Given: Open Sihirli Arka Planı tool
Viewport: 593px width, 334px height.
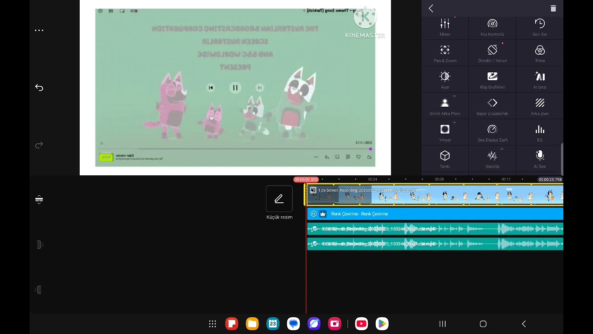Looking at the screenshot, I should (445, 107).
